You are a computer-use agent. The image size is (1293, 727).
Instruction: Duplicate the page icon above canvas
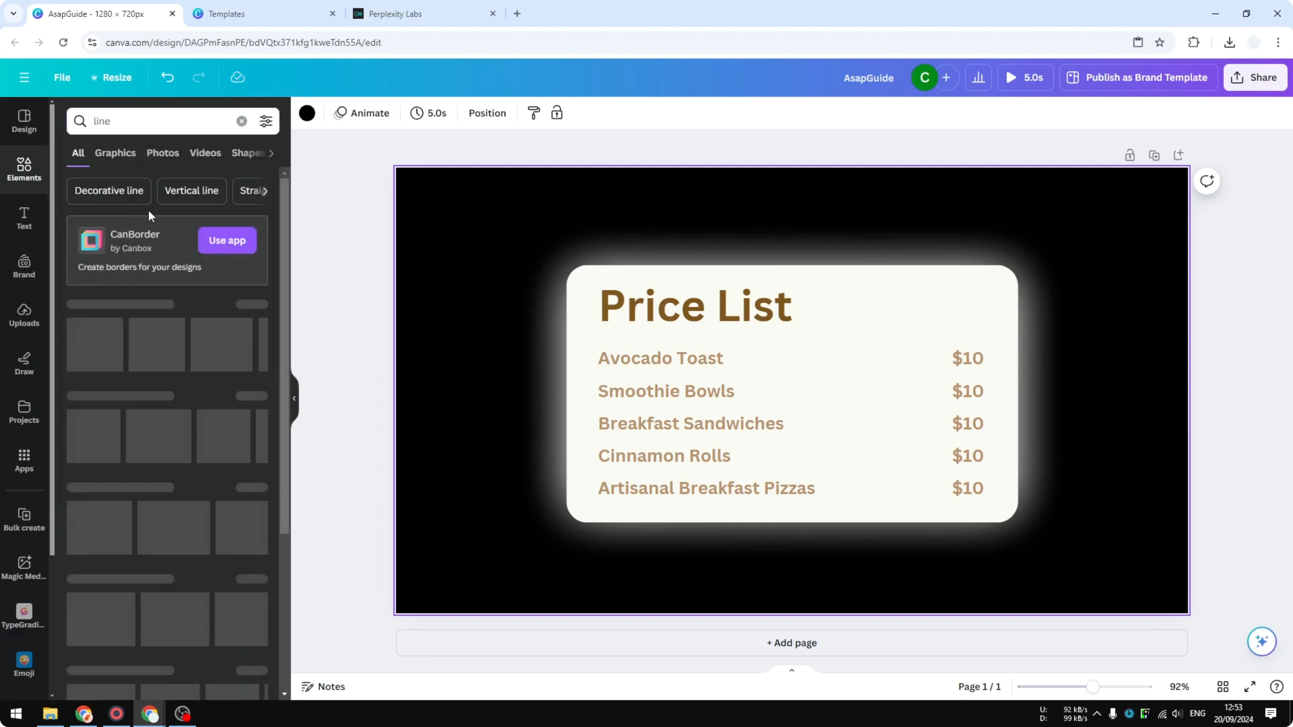coord(1154,155)
